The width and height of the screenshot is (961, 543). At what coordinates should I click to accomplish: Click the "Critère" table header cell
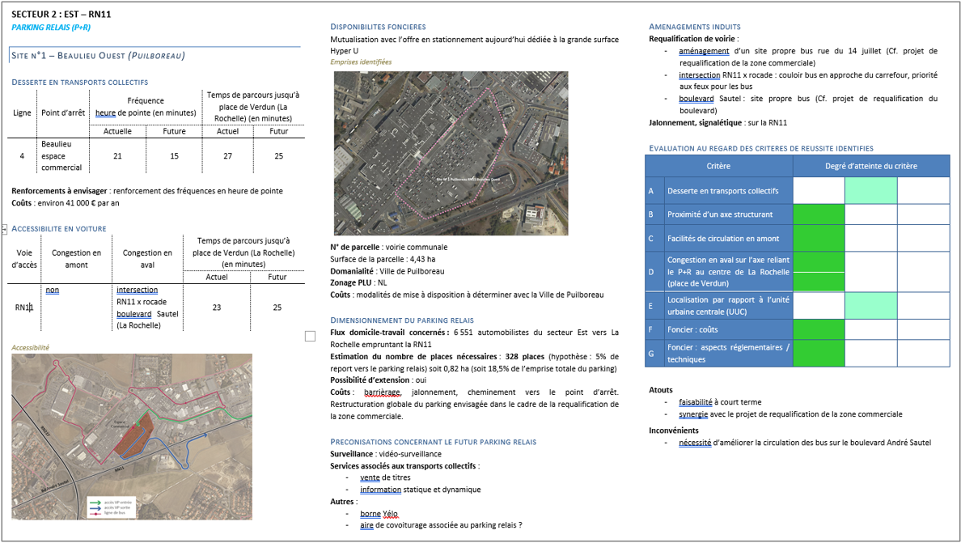[x=718, y=167]
